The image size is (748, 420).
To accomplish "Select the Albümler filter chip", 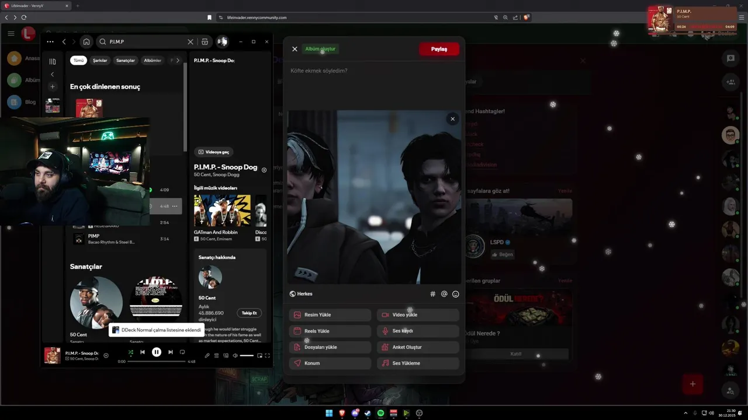I will point(153,61).
